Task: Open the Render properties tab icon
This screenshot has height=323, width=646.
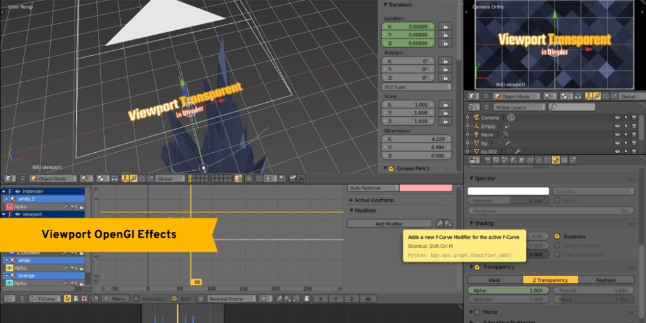Action: pos(488,160)
